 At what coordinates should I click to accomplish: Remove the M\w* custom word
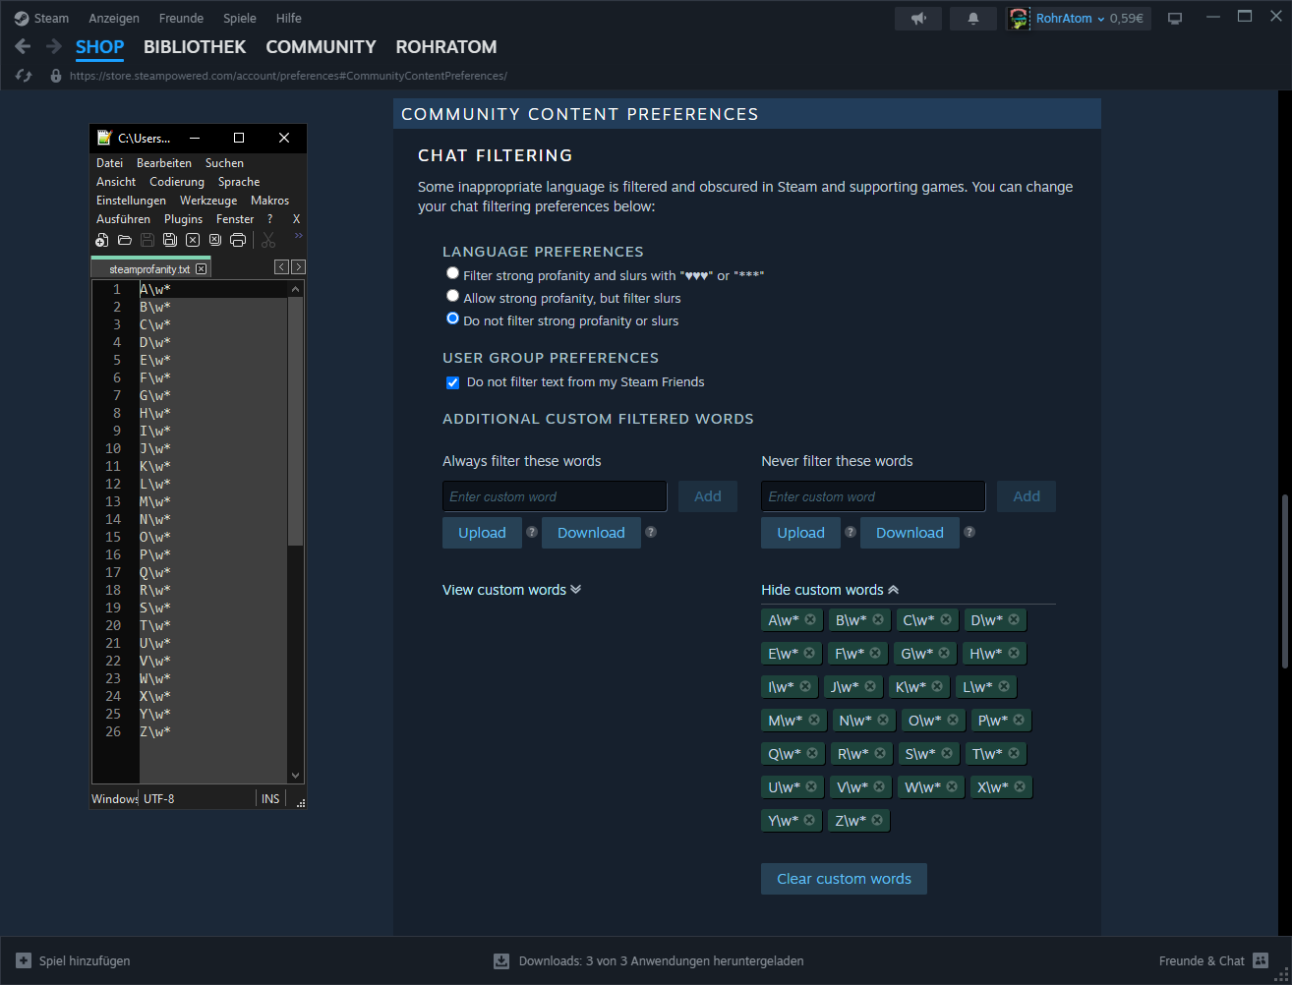click(813, 720)
